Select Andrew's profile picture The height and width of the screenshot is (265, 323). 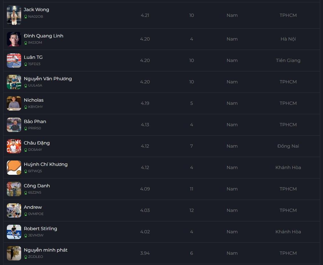[14, 210]
